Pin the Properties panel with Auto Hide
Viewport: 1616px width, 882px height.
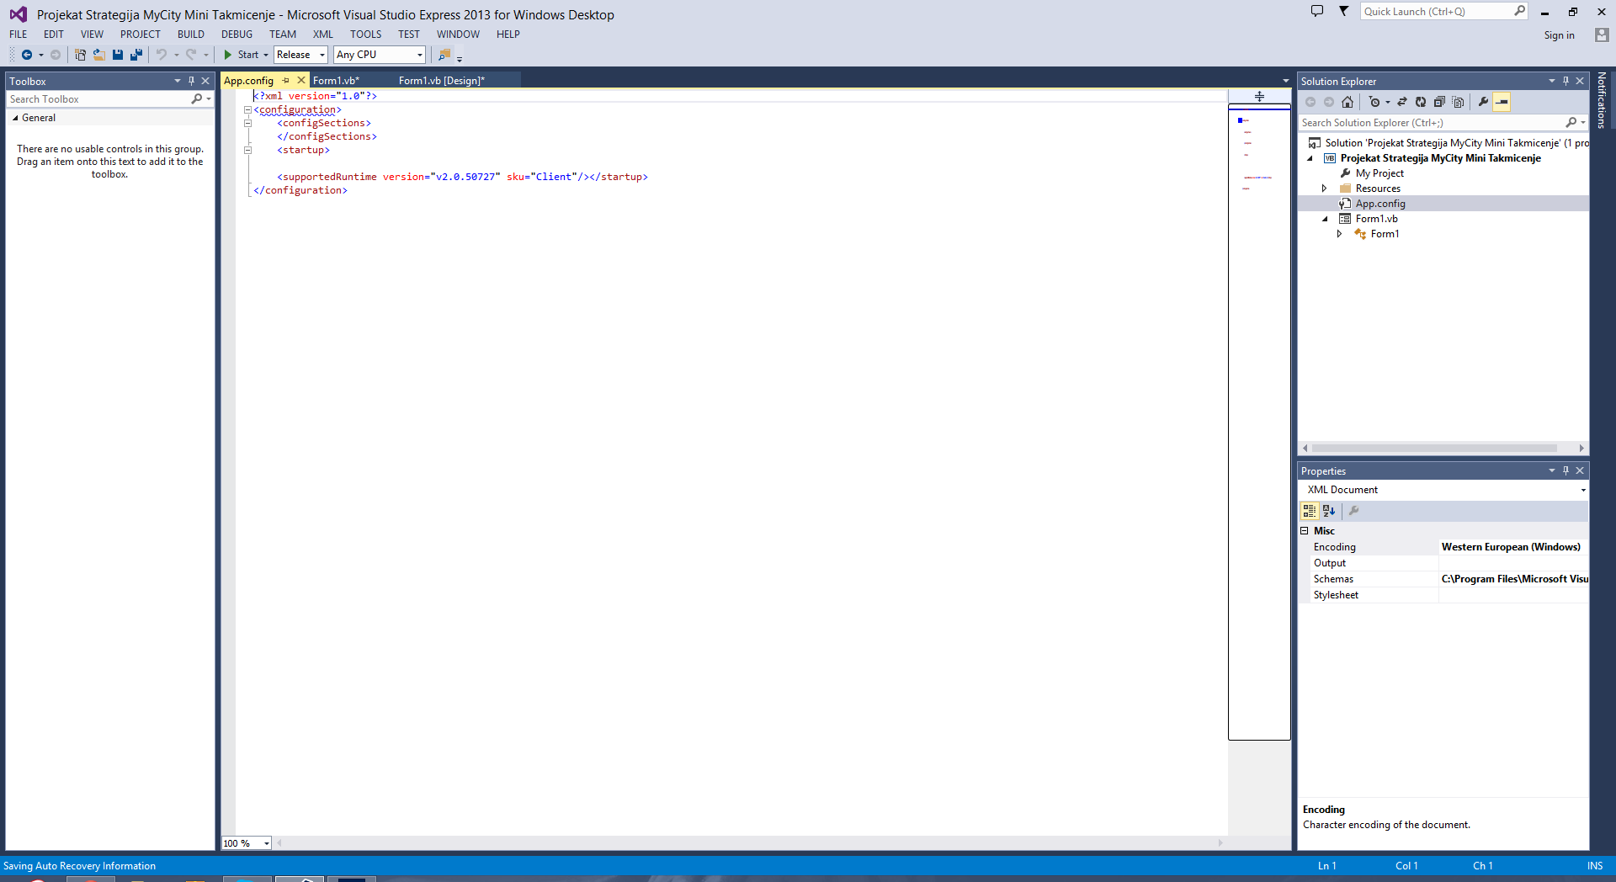point(1565,470)
